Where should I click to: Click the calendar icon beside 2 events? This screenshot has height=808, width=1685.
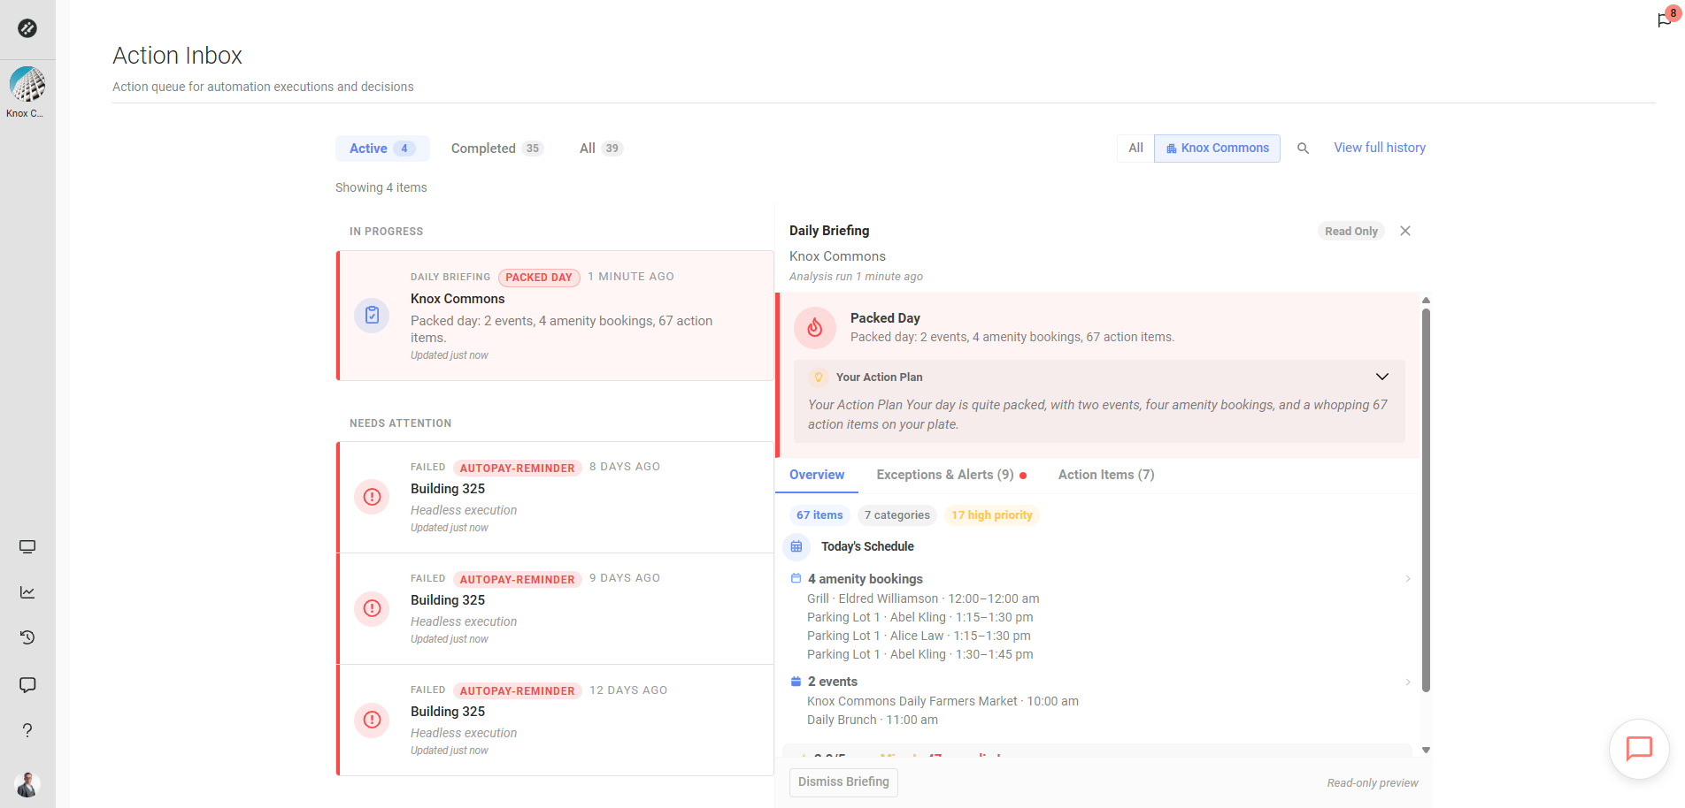pos(796,681)
